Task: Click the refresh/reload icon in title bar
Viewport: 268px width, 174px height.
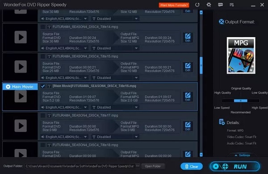Action: coord(197,5)
